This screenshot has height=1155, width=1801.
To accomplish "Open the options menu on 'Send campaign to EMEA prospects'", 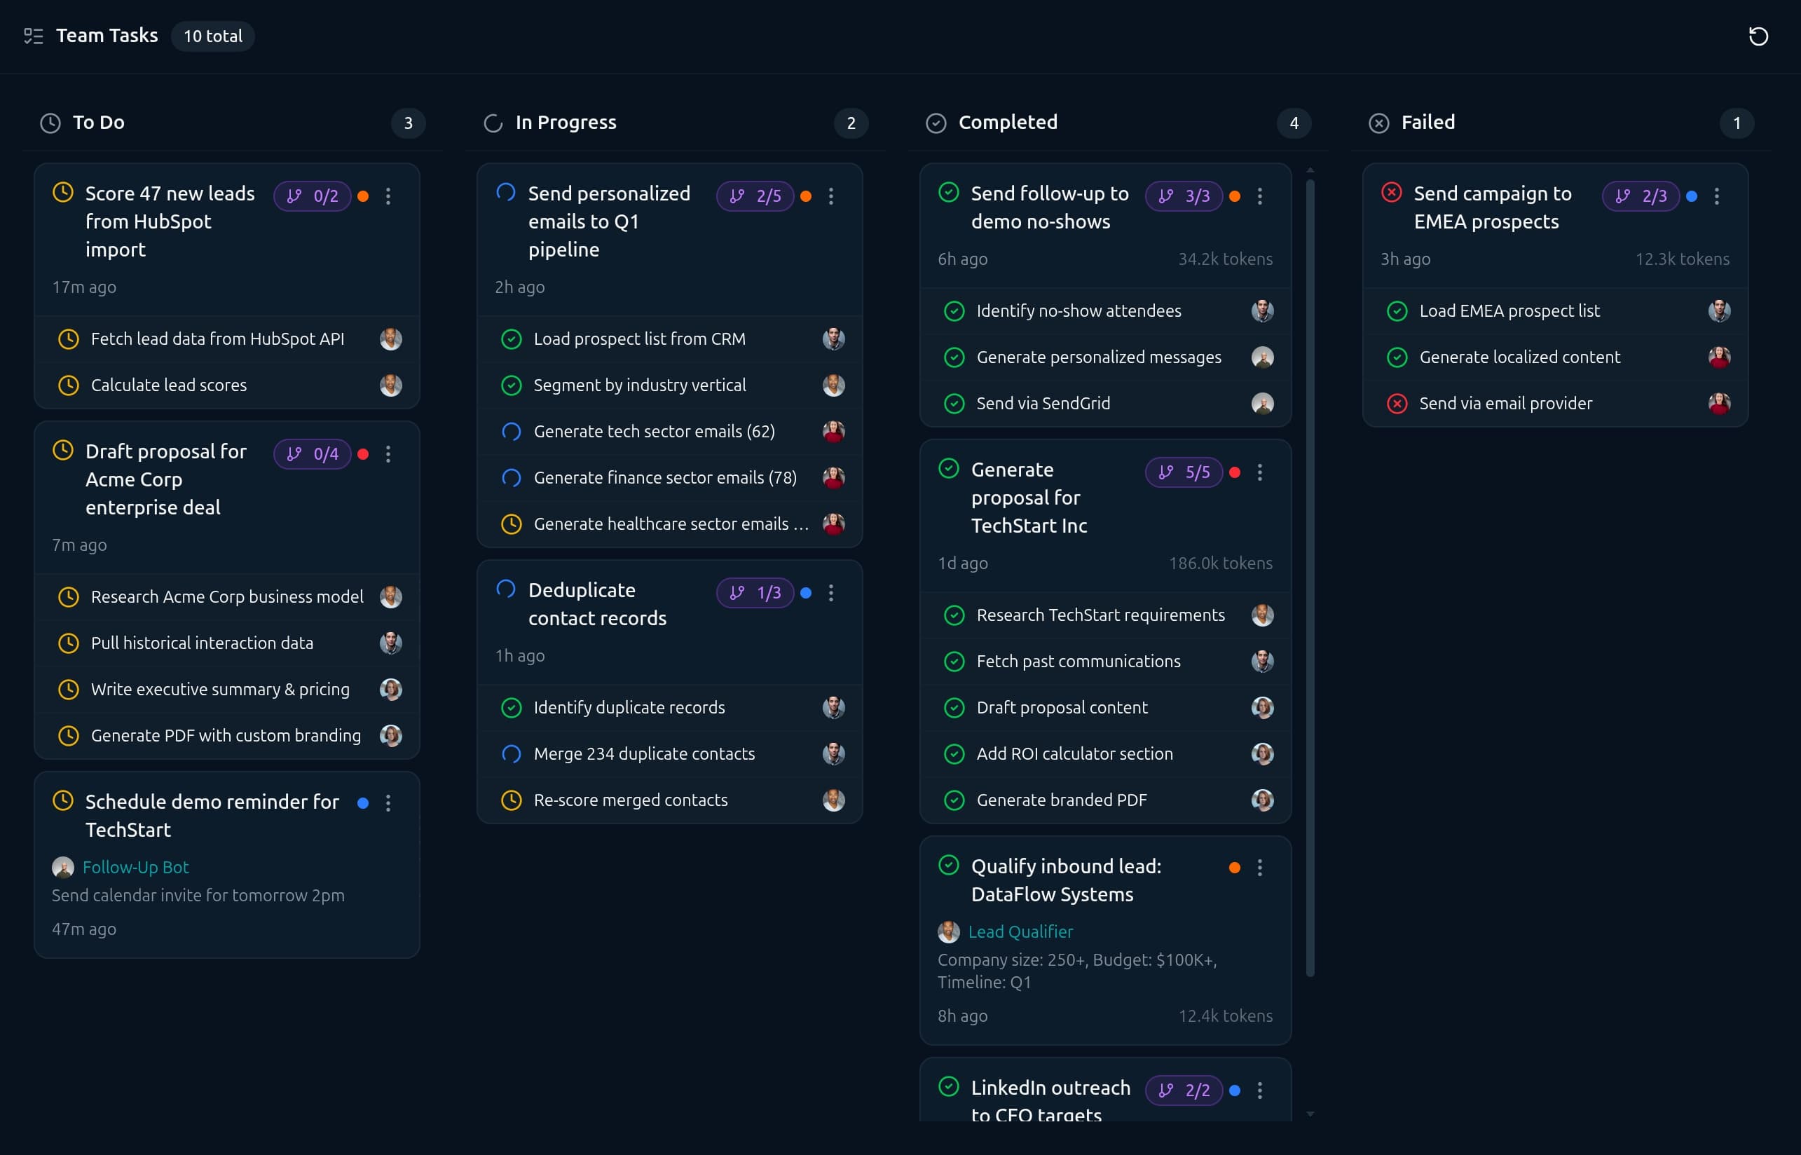I will click(x=1716, y=196).
